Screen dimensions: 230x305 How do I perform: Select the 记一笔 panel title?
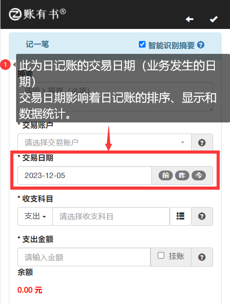pyautogui.click(x=38, y=45)
